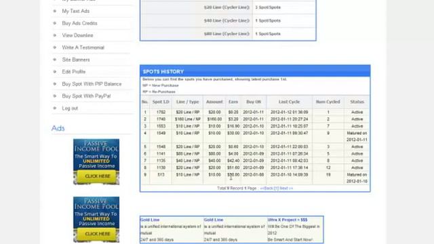
Task: Click Num Cycled column header
Action: click(x=328, y=102)
